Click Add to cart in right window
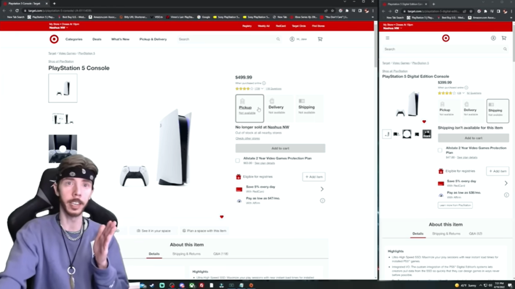 (x=474, y=138)
